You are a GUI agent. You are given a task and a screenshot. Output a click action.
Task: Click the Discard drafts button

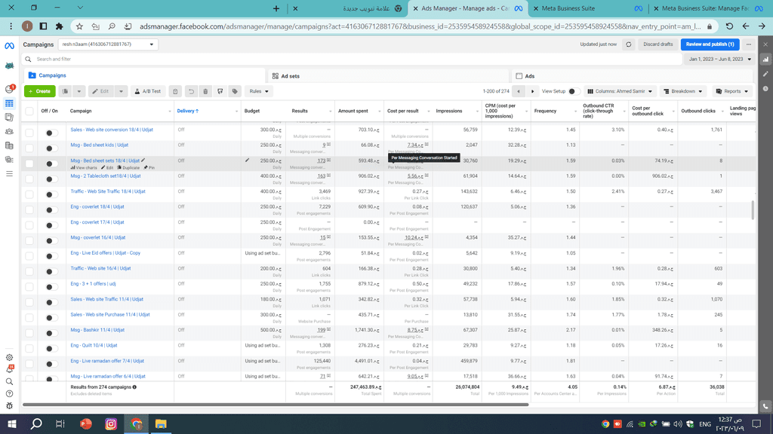(658, 44)
